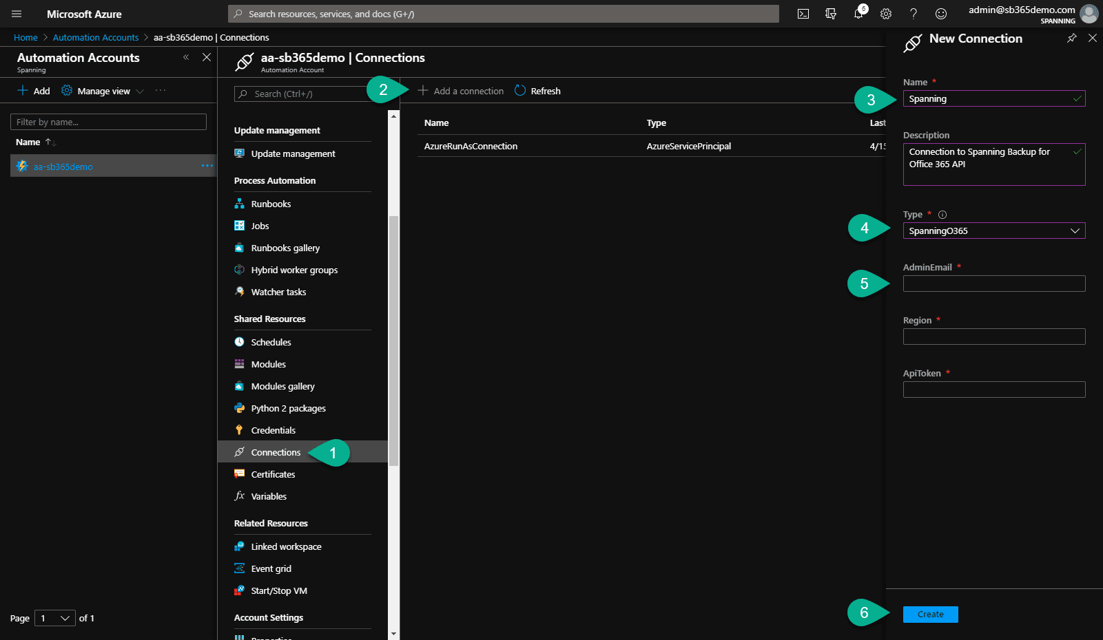Click the feedback smiley icon
The height and width of the screenshot is (640, 1103).
pyautogui.click(x=941, y=14)
